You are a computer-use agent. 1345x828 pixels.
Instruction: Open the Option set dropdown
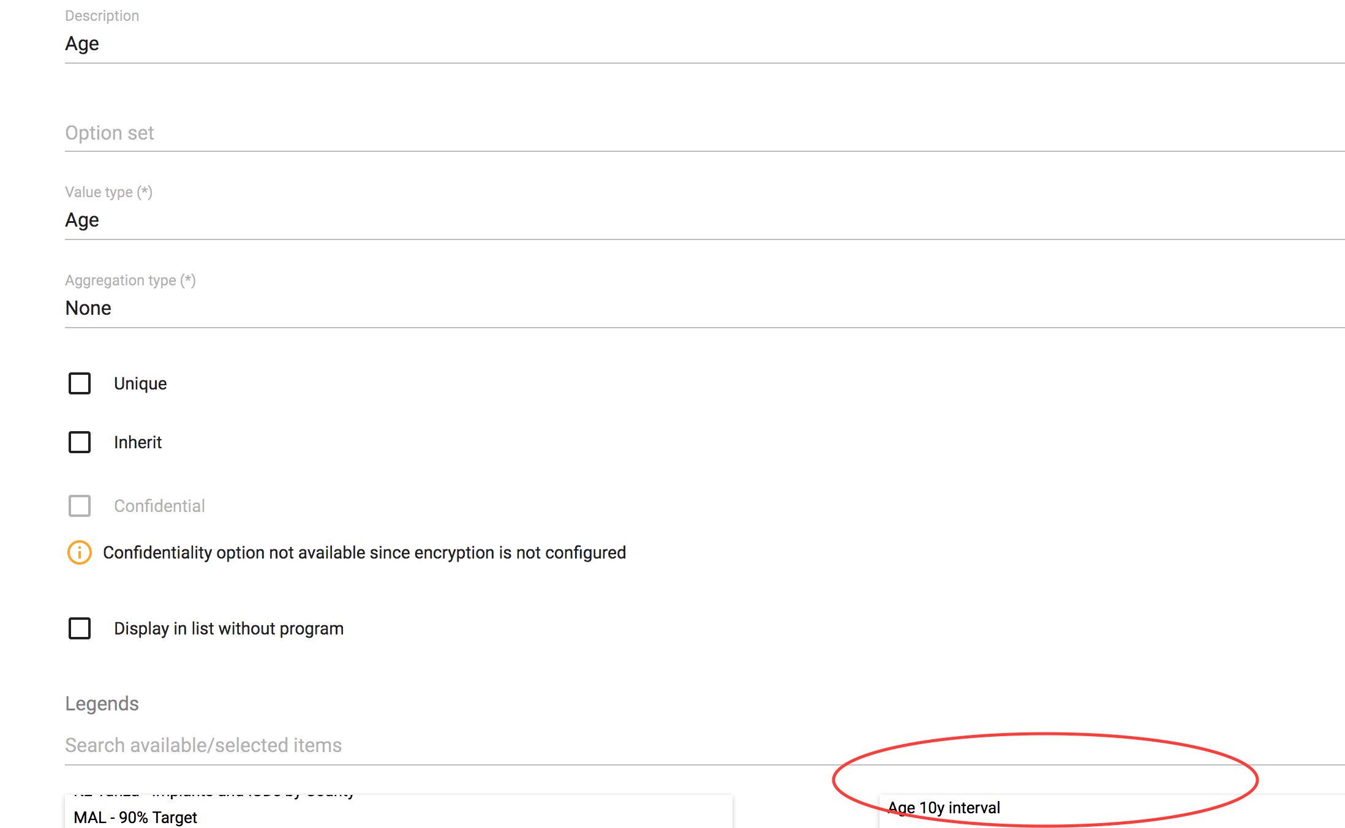704,134
